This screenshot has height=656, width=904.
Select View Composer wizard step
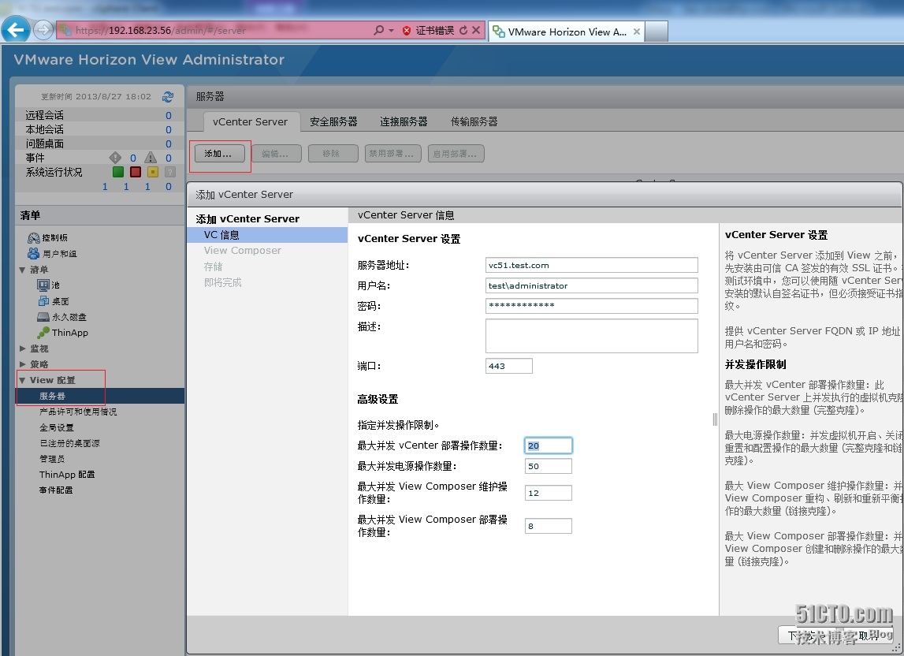[242, 251]
